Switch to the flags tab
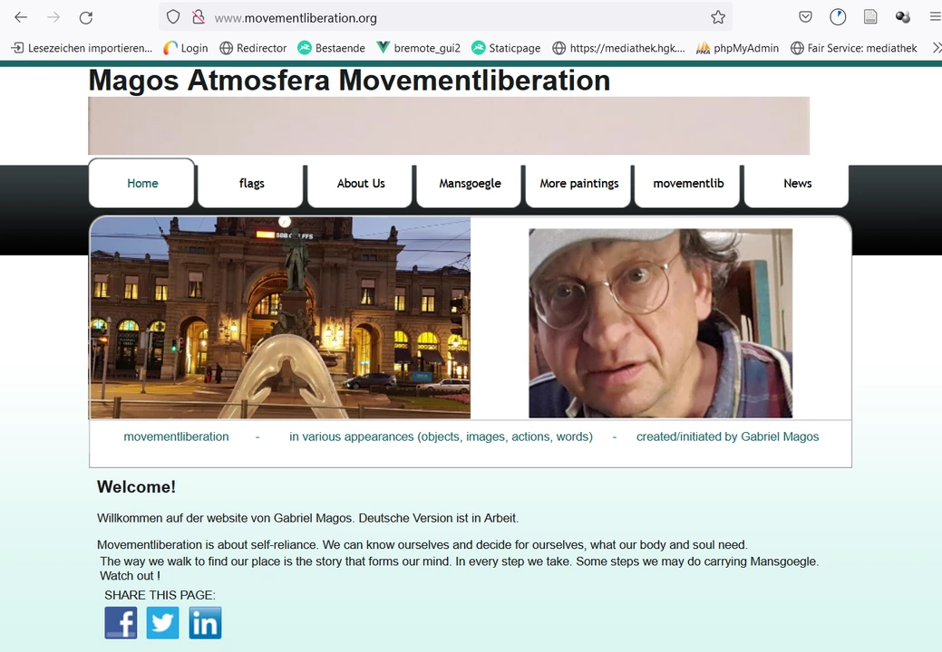 pos(251,183)
